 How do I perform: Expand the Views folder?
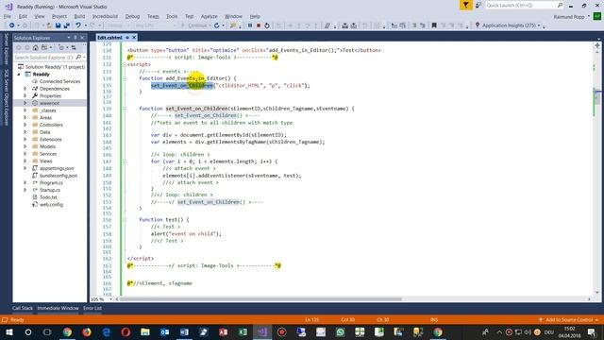(x=25, y=161)
